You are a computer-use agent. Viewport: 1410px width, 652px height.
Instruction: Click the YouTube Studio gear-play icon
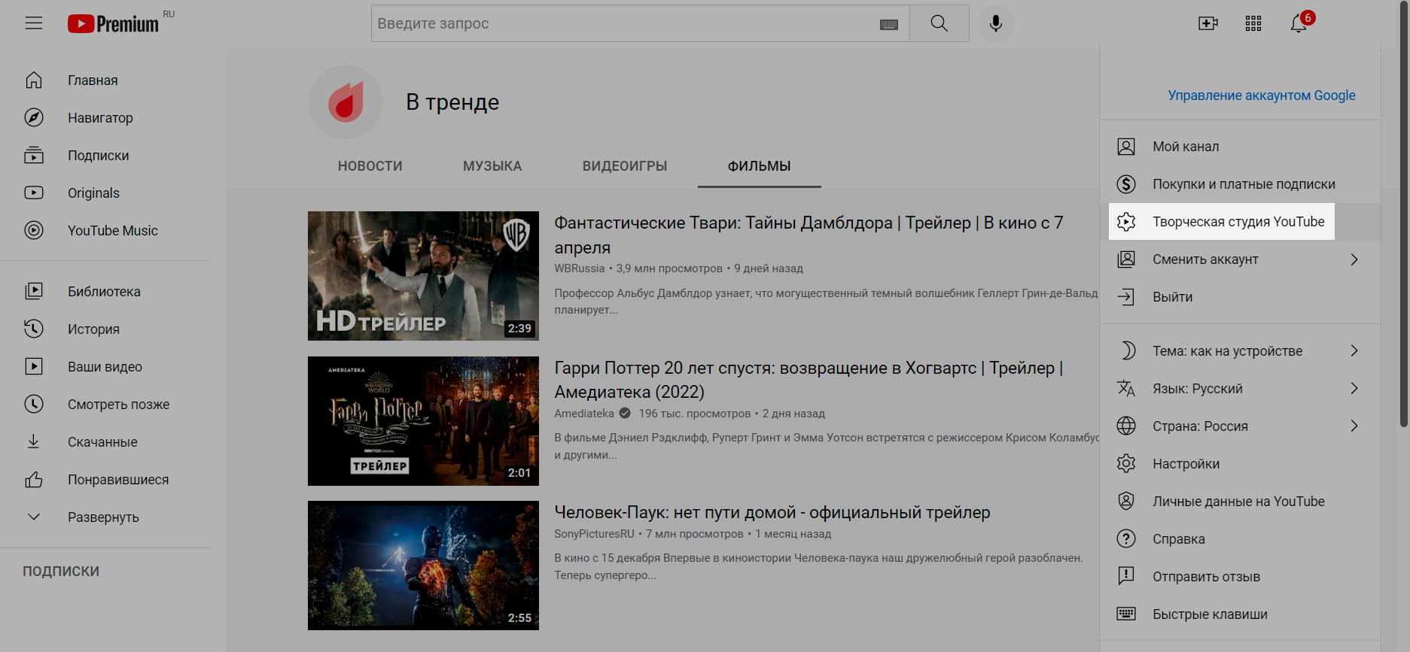tap(1126, 222)
